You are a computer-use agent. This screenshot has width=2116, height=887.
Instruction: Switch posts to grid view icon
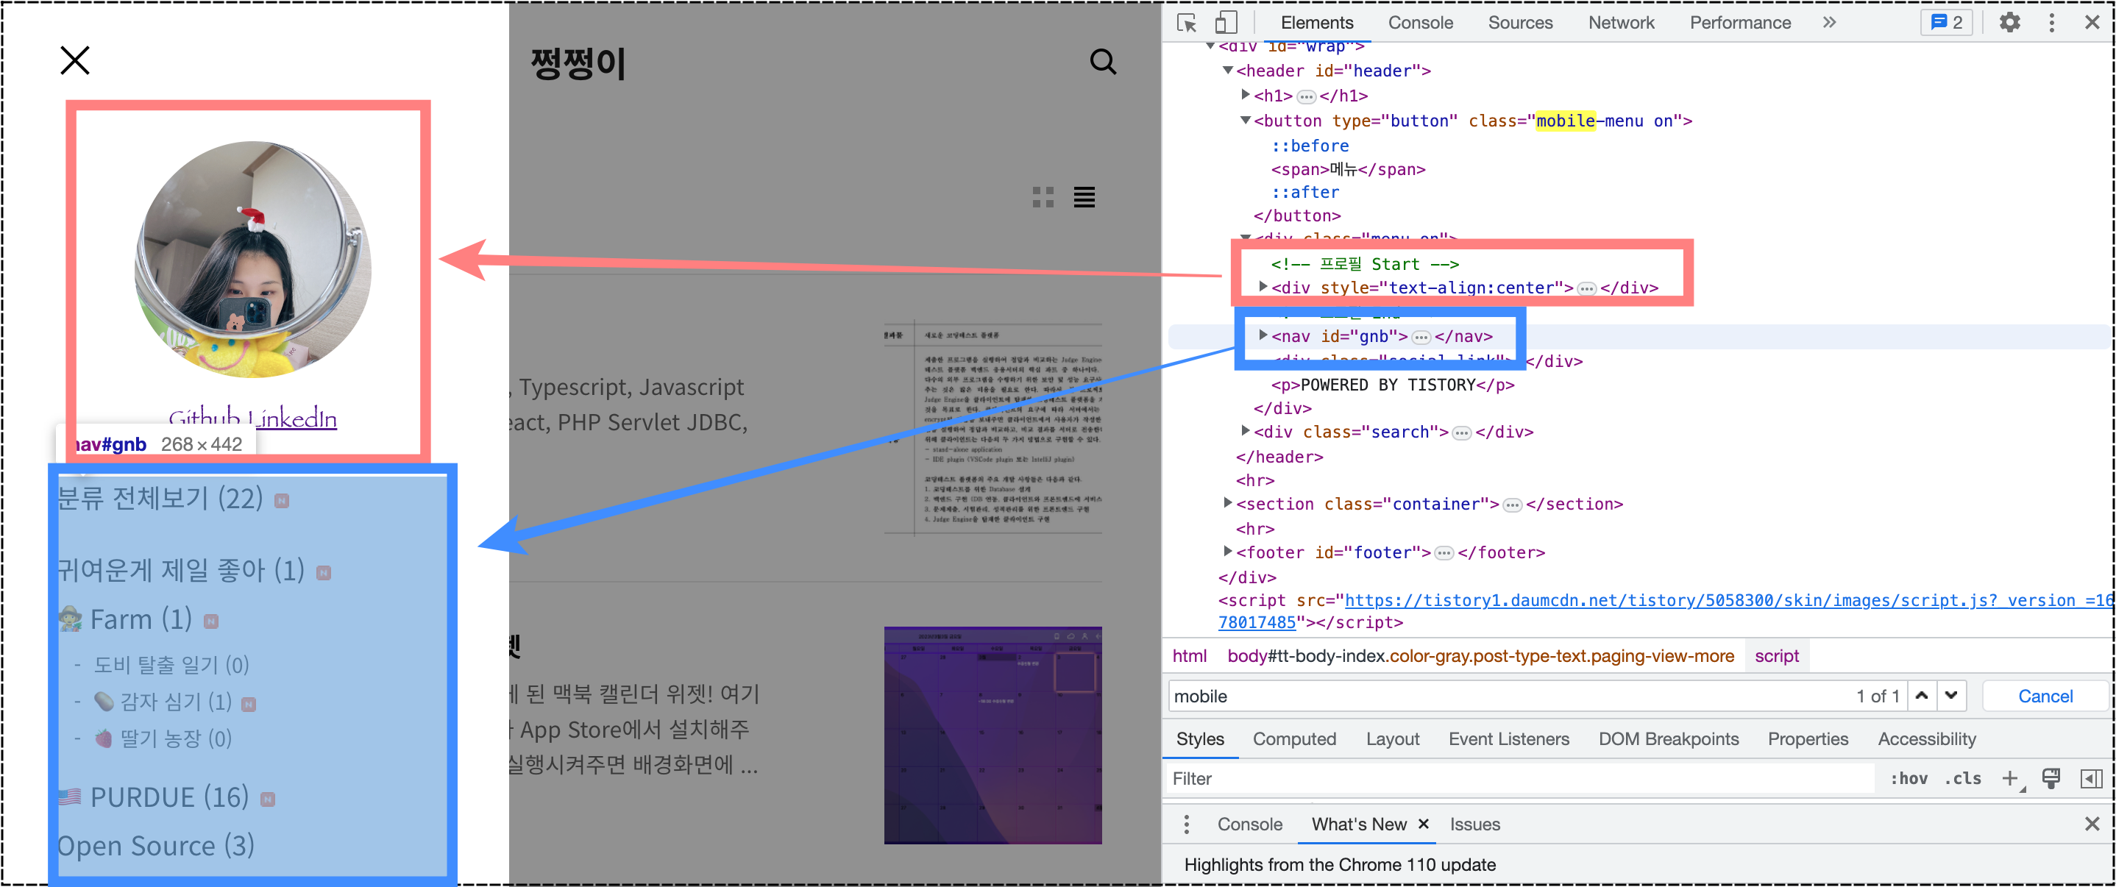pos(1043,197)
